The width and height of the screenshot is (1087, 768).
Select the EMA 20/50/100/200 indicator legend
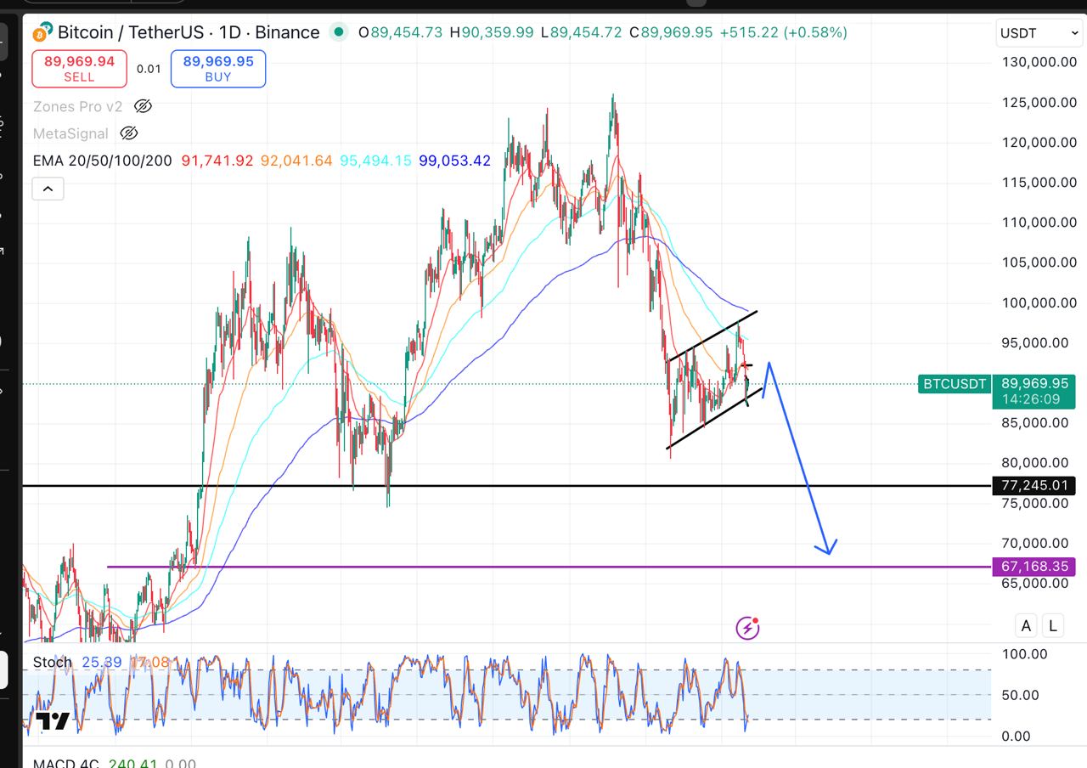tap(102, 161)
